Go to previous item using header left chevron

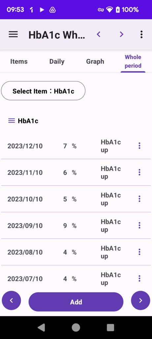click(99, 34)
